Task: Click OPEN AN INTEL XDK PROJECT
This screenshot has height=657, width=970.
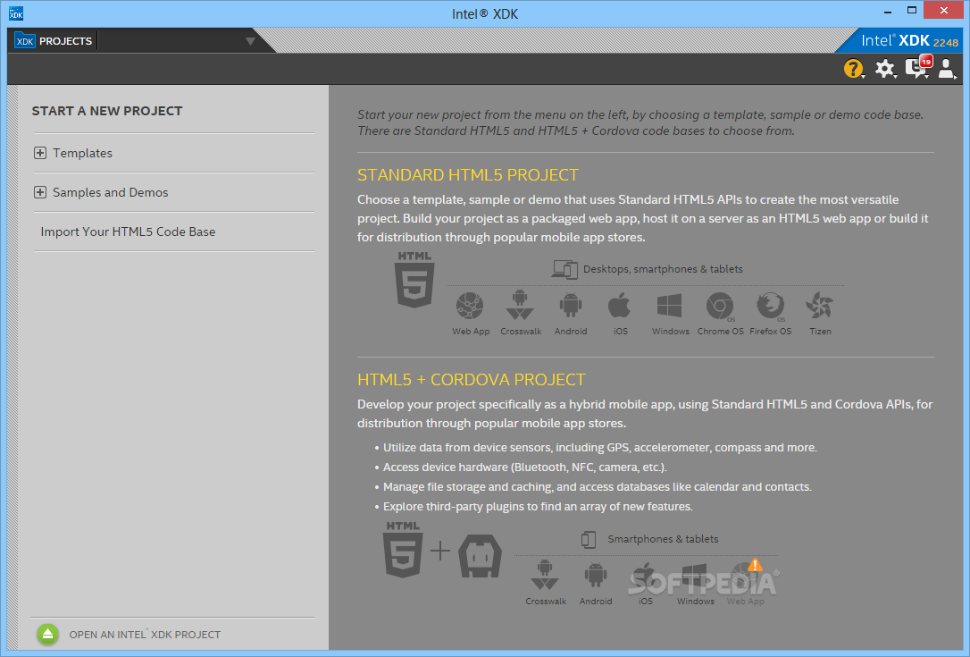Action: tap(145, 635)
